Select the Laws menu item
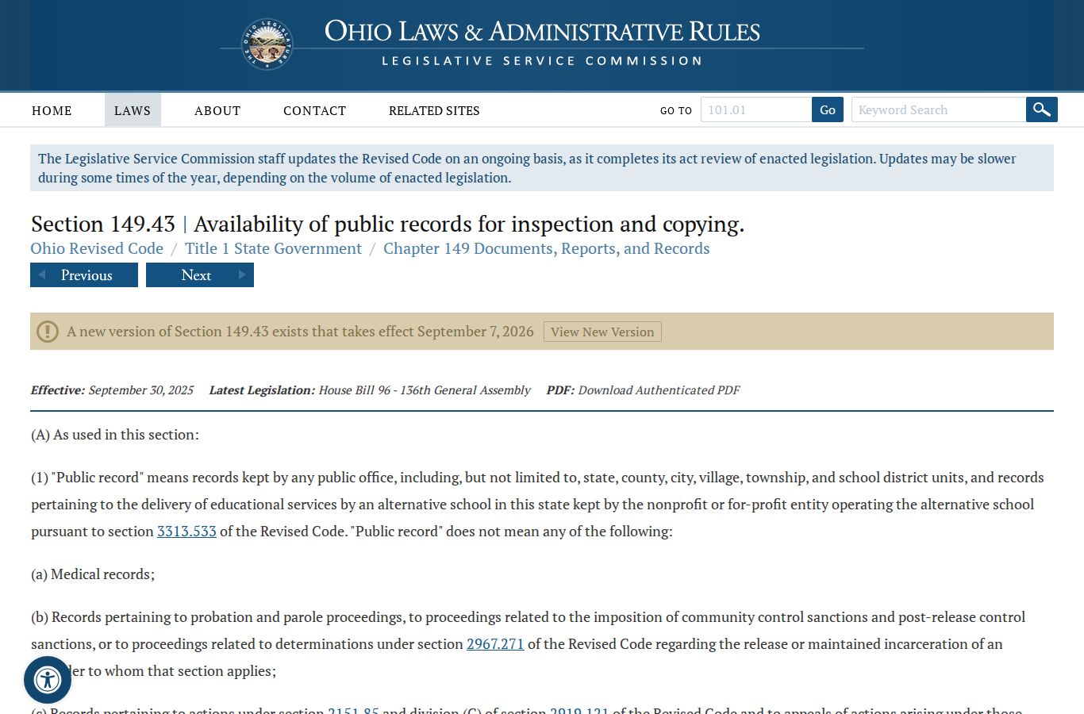The image size is (1084, 714). [133, 110]
